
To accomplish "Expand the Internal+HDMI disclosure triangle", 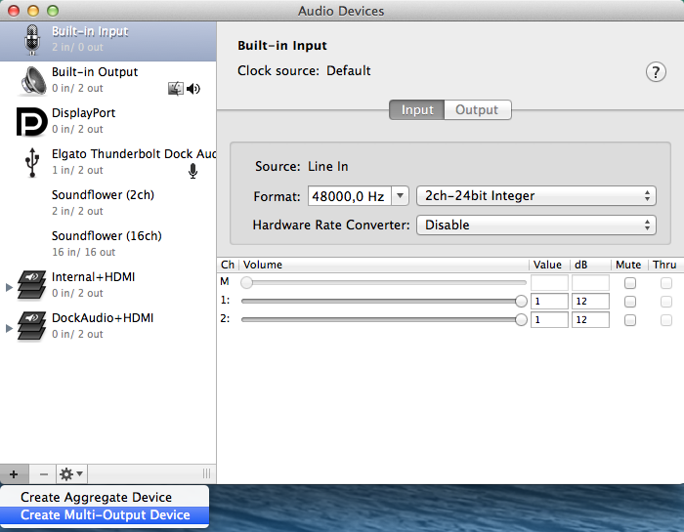I will tap(10, 286).
